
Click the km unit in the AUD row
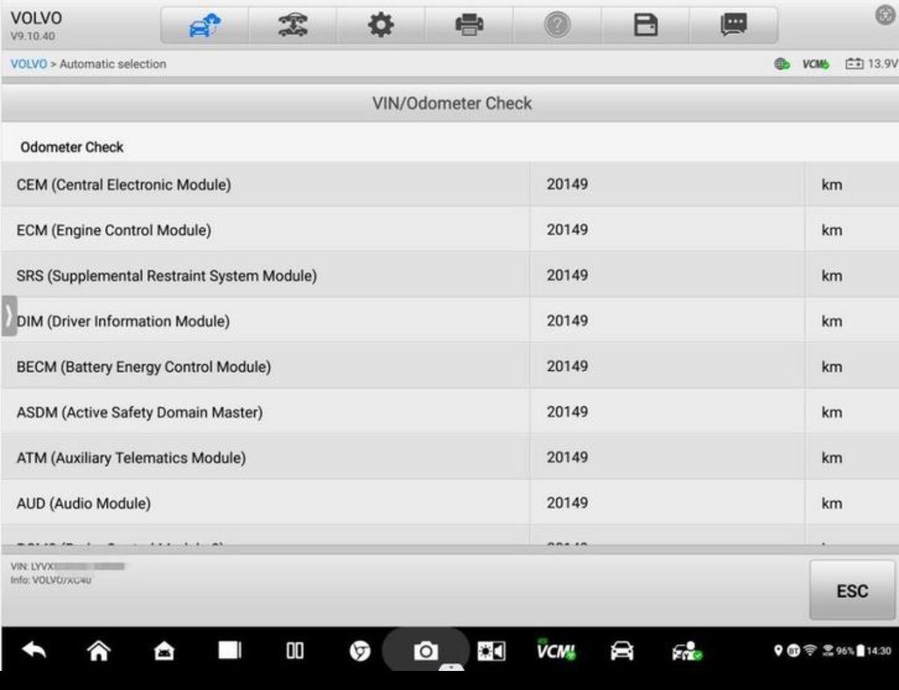832,504
